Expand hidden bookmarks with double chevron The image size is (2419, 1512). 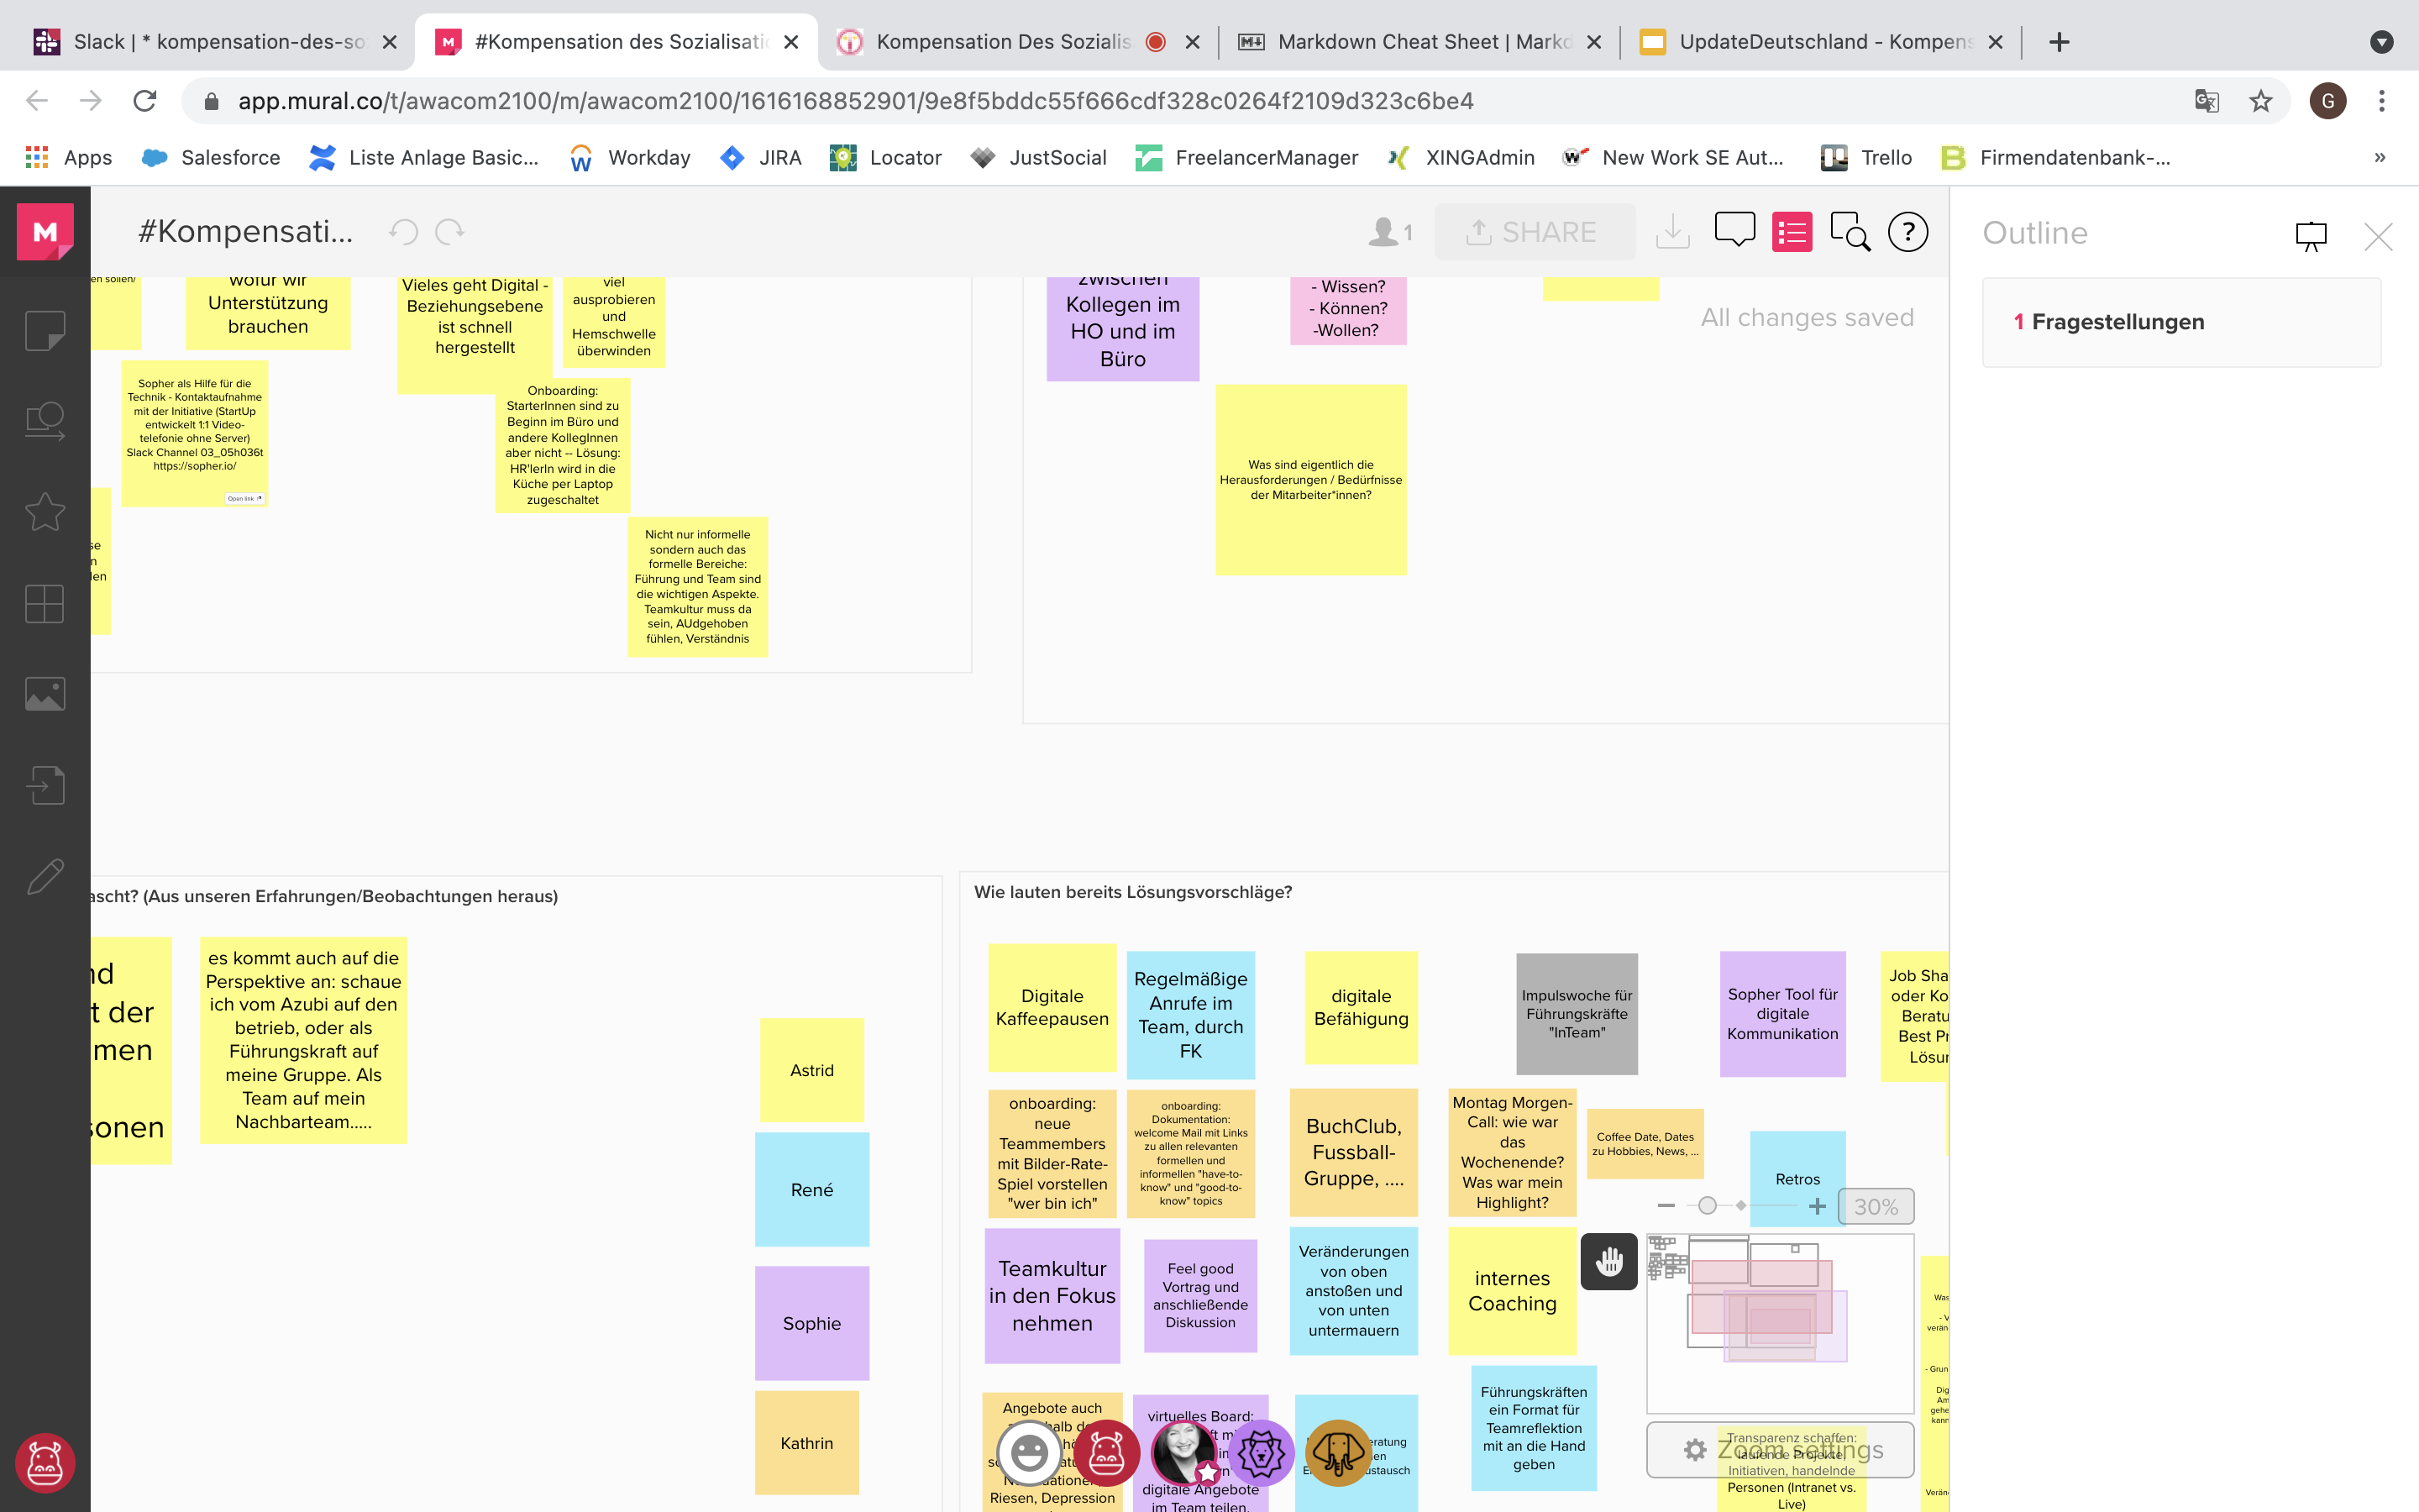[2380, 157]
